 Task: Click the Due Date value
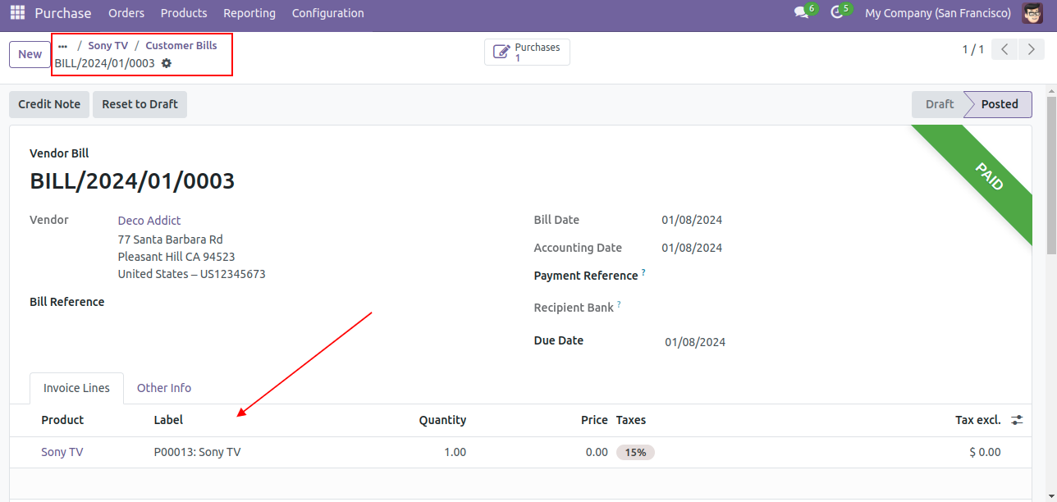click(x=695, y=342)
